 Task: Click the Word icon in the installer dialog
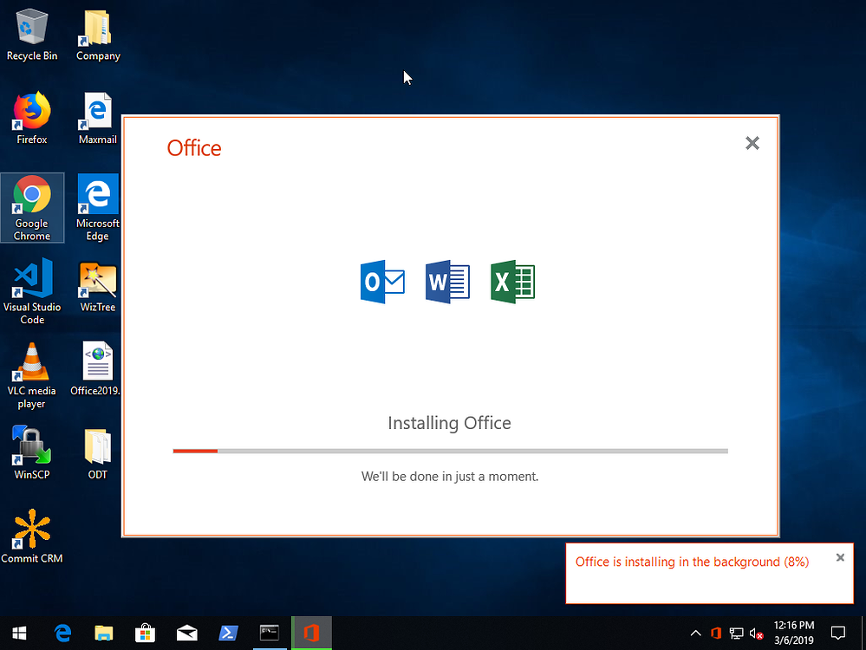(447, 281)
